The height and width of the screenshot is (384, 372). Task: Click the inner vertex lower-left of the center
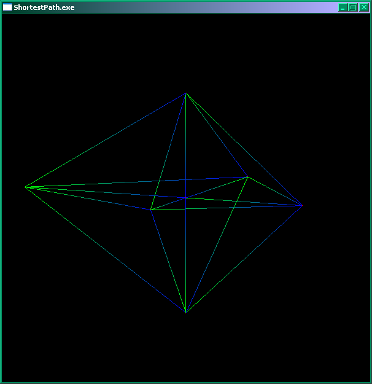151,210
